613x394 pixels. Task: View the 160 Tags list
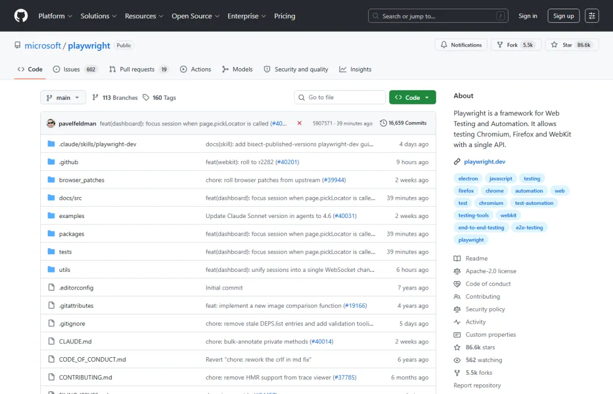[159, 98]
